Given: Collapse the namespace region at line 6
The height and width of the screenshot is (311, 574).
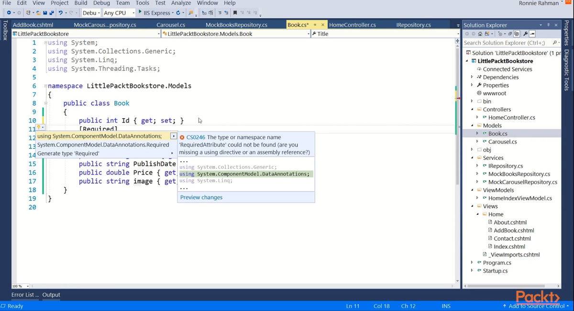Looking at the screenshot, I should 45,86.
